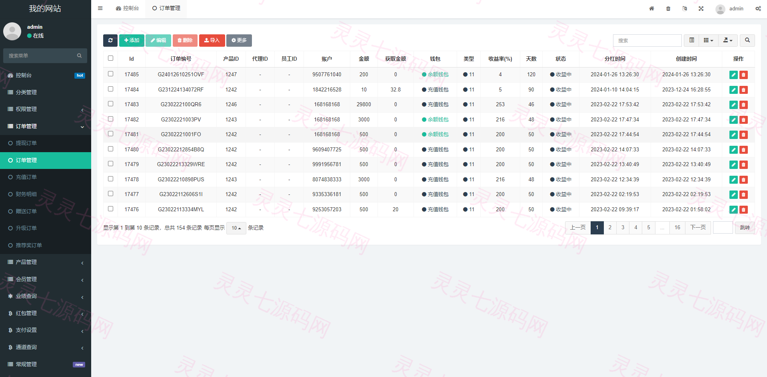Open the 控制台 tab
Screen dimensions: 767x377
128,8
